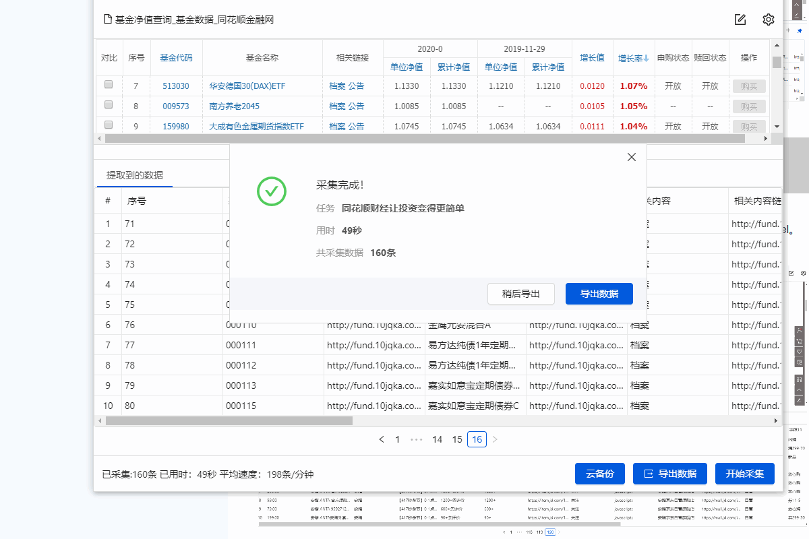
Task: Click the QR code icon in sidebar
Action: click(800, 379)
